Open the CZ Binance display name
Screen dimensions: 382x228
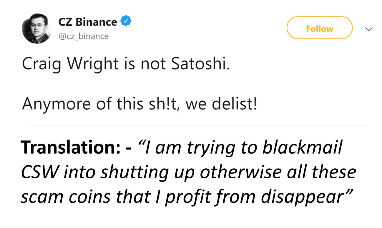tap(87, 22)
